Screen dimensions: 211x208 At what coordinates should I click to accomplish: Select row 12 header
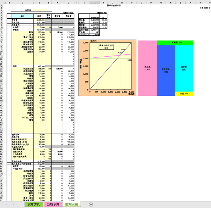click(1, 32)
